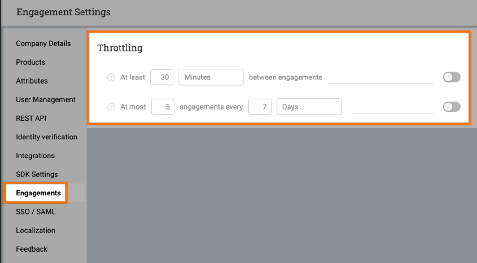Click the period field showing 7
477x263 pixels.
[x=260, y=107]
